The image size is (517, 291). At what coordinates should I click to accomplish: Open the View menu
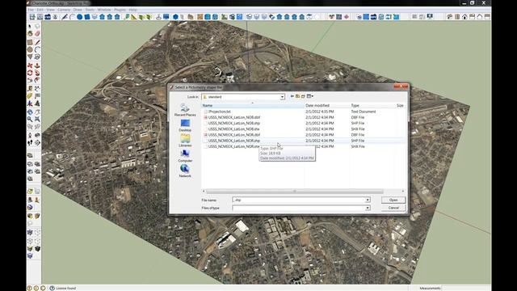point(50,10)
